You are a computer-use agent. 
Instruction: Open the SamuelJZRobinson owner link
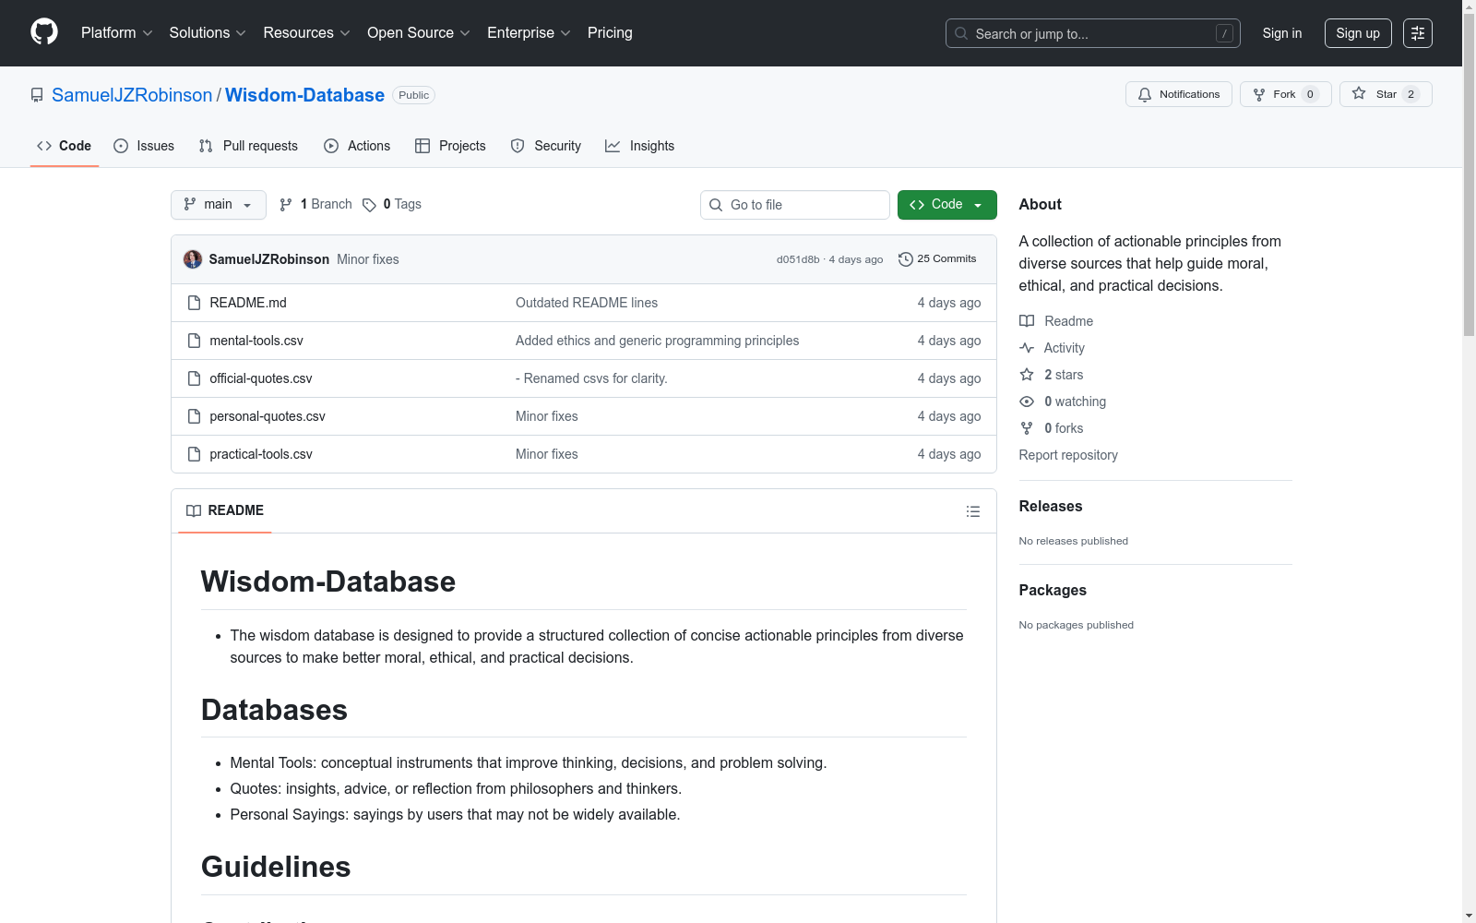(132, 95)
